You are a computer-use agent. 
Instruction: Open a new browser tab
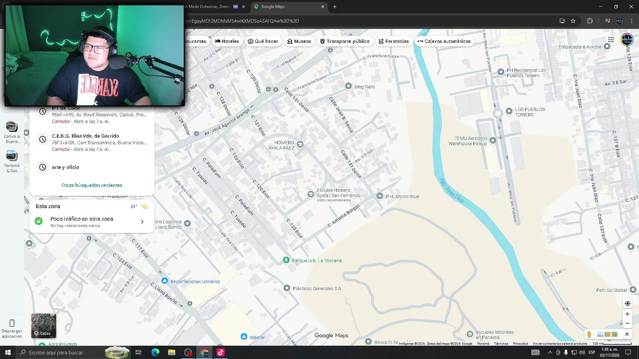(334, 6)
